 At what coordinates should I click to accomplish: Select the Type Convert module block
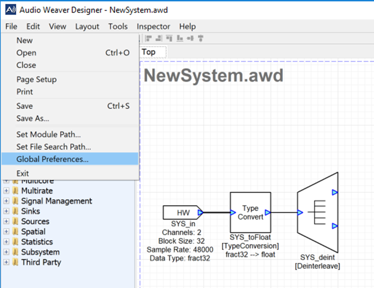point(250,212)
